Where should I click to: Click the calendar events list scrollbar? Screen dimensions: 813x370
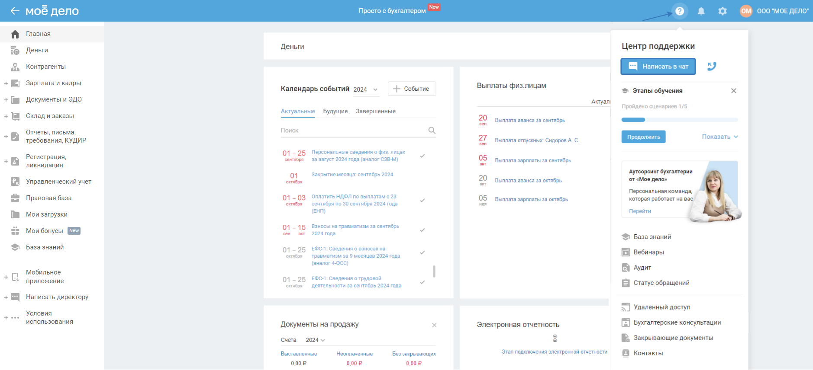[x=434, y=271]
